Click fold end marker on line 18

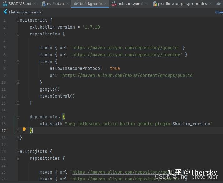18,137
